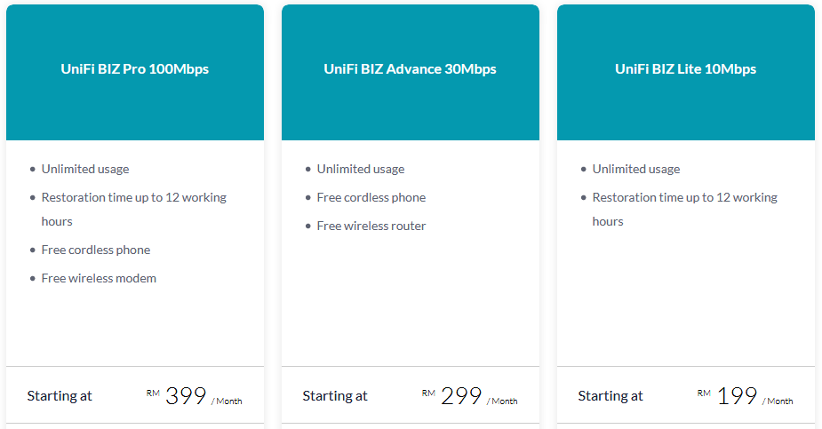This screenshot has width=822, height=429.
Task: Click 'Free wireless router' in Advance plan
Action: pos(371,226)
